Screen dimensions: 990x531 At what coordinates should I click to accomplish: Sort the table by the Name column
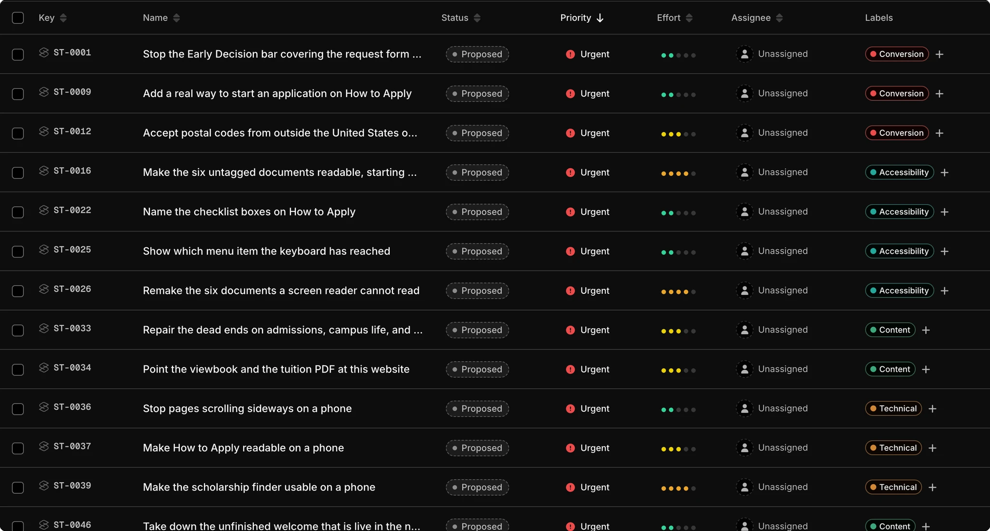161,18
